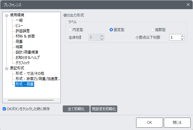Screen dimensions: 193x130
Task: Select 荷重 under 使用環境
Action: click(x=19, y=41)
